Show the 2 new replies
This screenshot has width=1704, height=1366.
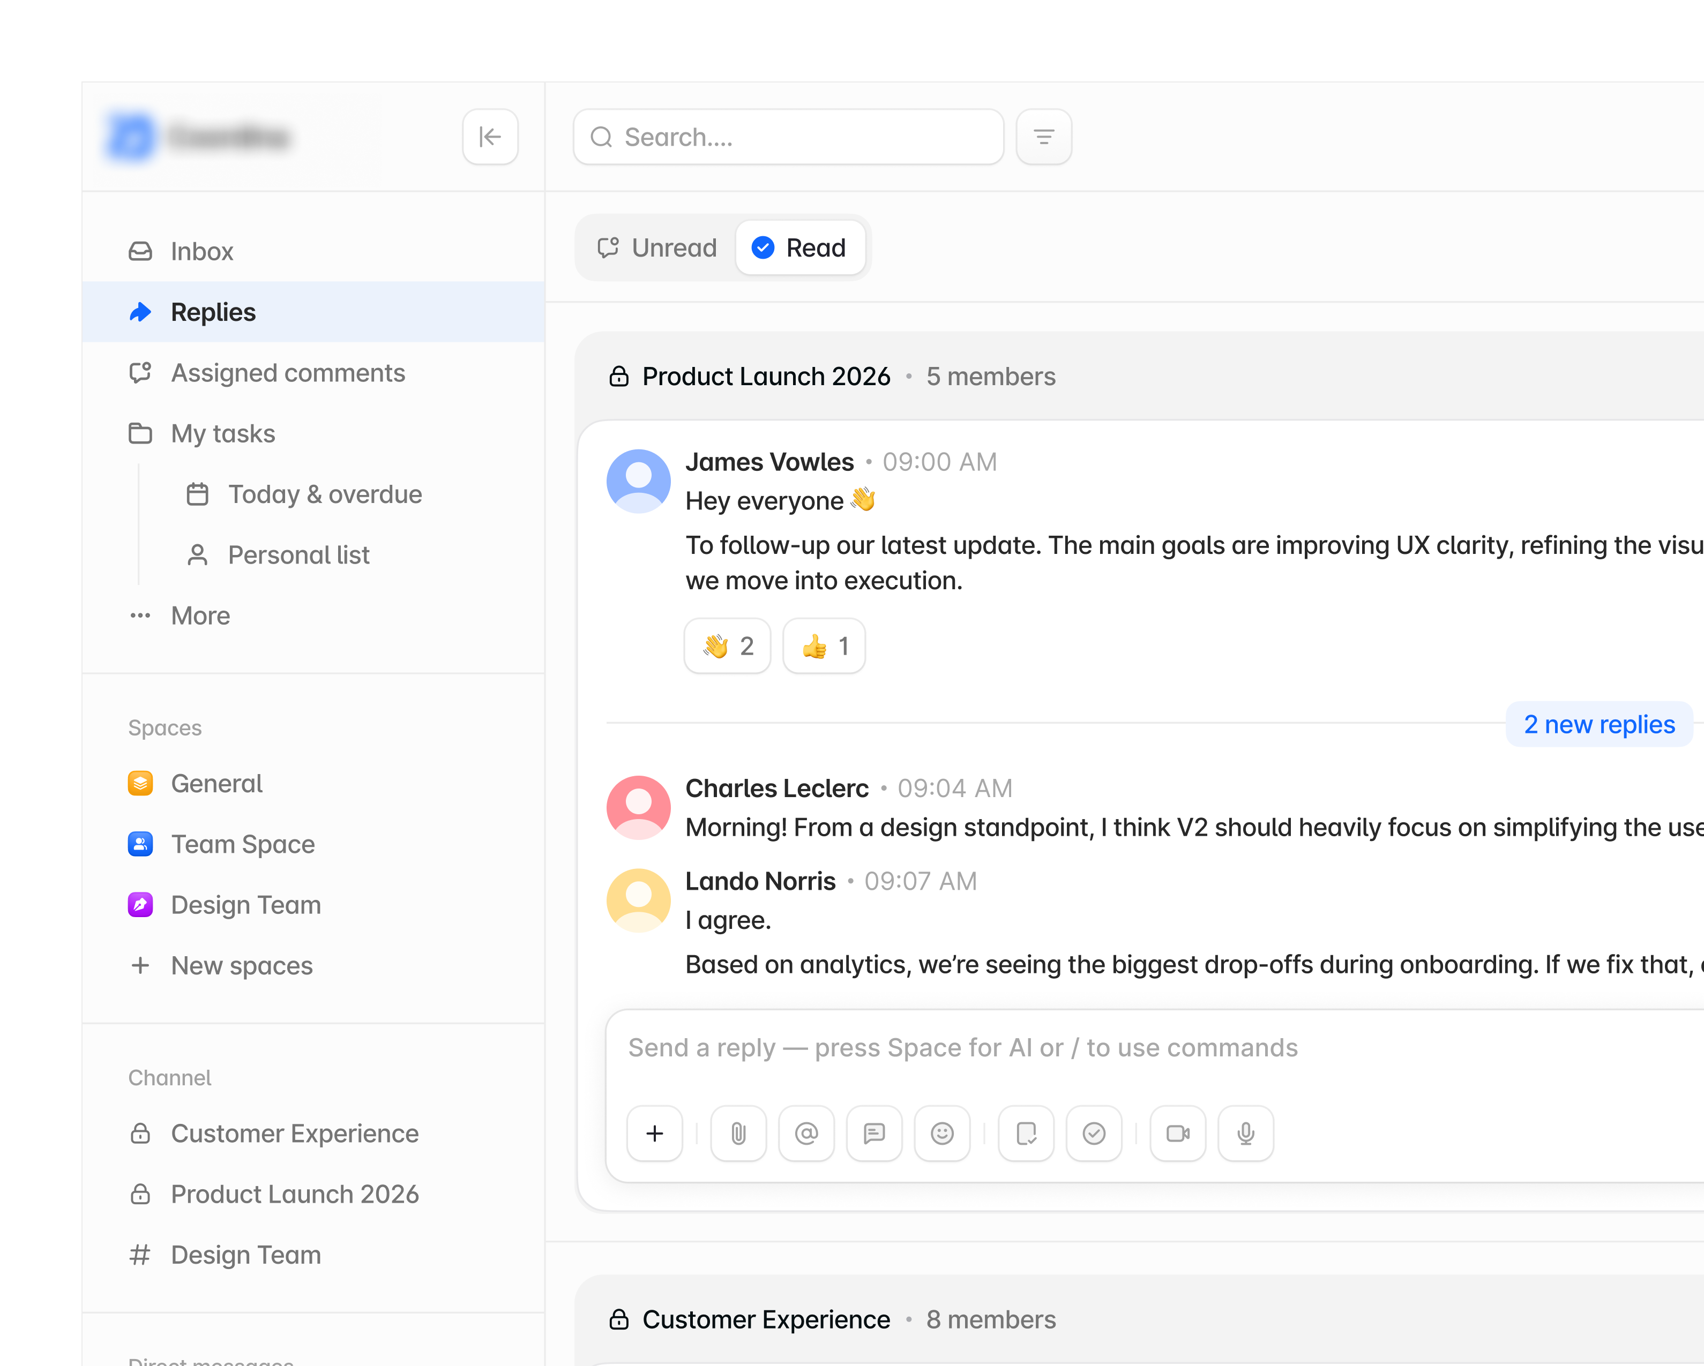point(1599,724)
